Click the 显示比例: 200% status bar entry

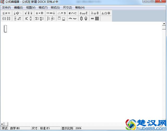click(71, 128)
